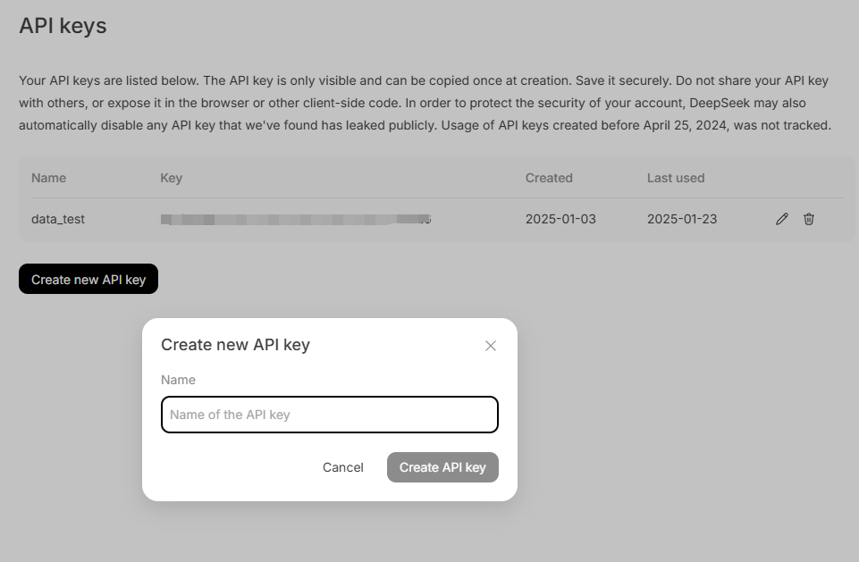Click the black Create new API key button
This screenshot has width=859, height=562.
88,280
